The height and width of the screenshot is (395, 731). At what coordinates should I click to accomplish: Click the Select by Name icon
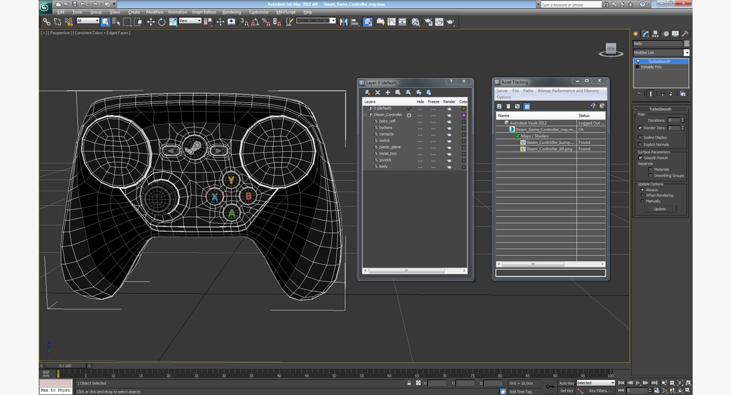(116, 22)
